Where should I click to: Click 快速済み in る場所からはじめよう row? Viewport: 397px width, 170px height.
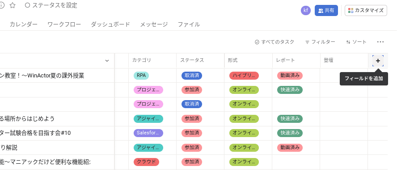(290, 118)
